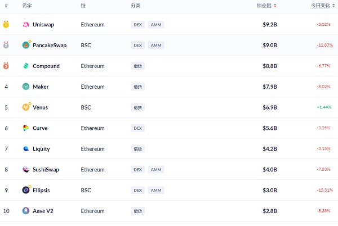The width and height of the screenshot is (338, 226).
Task: Click the Aave V2 ghost icon
Action: point(26,211)
